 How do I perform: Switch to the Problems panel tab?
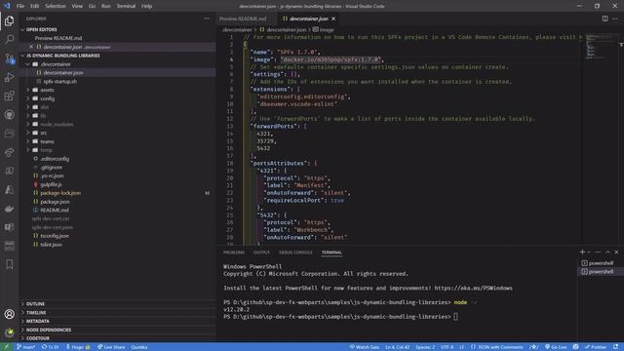pyautogui.click(x=234, y=253)
